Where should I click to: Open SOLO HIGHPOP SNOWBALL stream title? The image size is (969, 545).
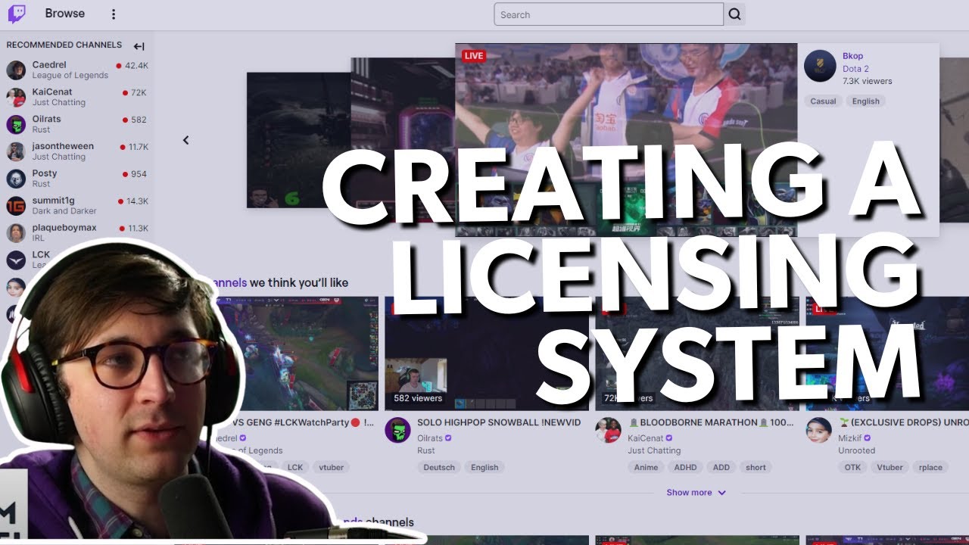(x=499, y=422)
